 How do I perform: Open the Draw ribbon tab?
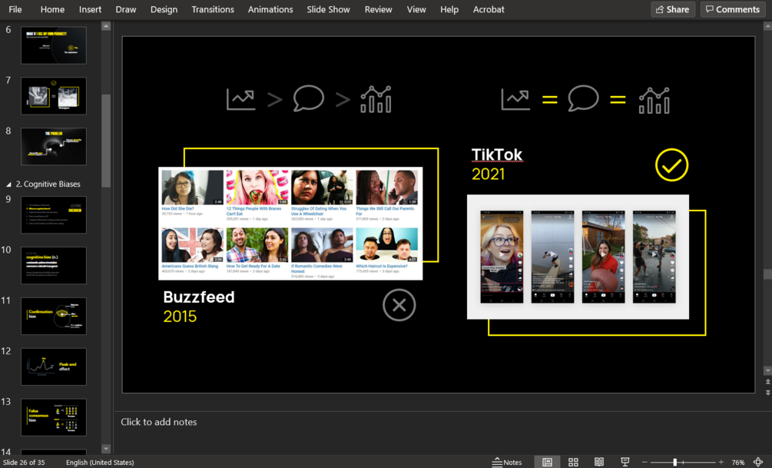pos(125,9)
